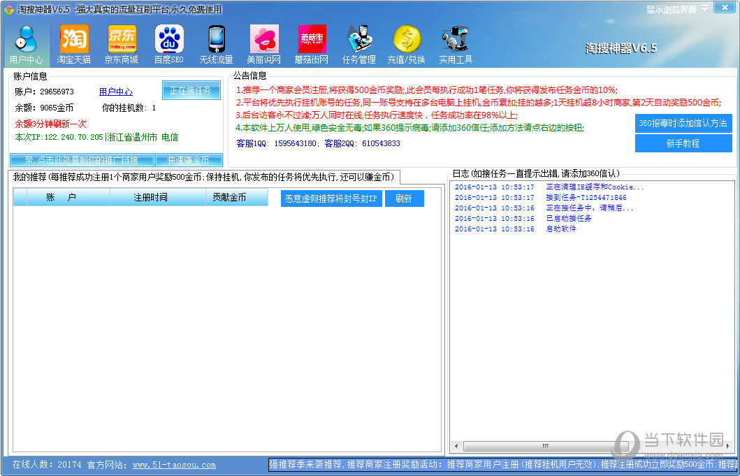Open the 充值/兑换 gold coin icon
The height and width of the screenshot is (476, 740).
407,45
